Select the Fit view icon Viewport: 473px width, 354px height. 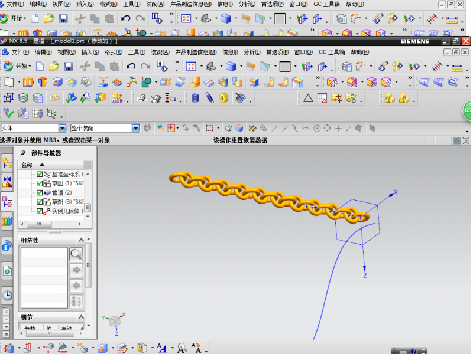tap(191, 66)
